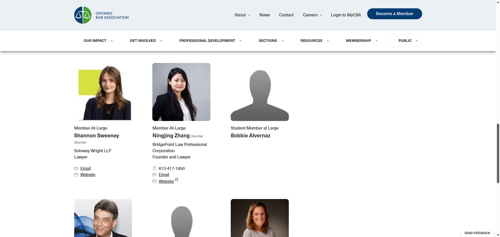Image resolution: width=500 pixels, height=237 pixels.
Task: Click the Student Member at Large label
Action: tap(254, 128)
